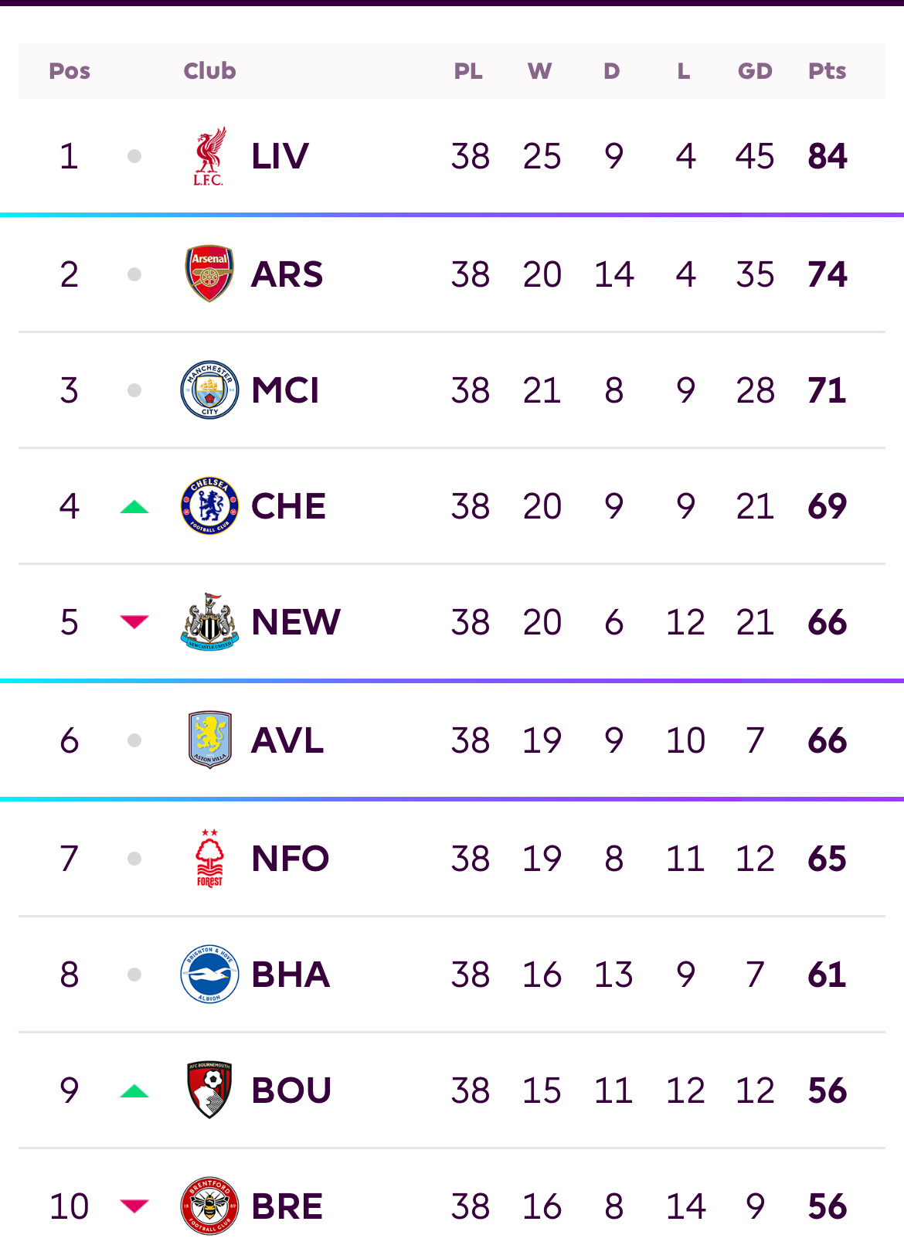Open the Brentford bee badge
Image resolution: width=904 pixels, height=1252 pixels.
(209, 1206)
